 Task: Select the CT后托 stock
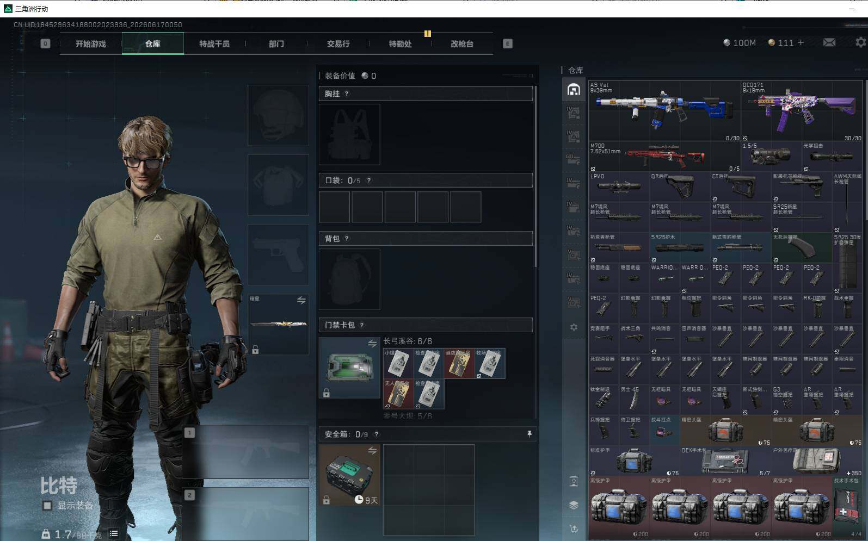[x=741, y=187]
